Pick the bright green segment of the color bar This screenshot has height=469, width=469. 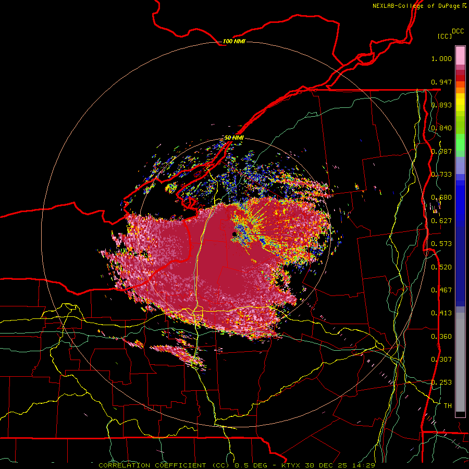pyautogui.click(x=460, y=142)
